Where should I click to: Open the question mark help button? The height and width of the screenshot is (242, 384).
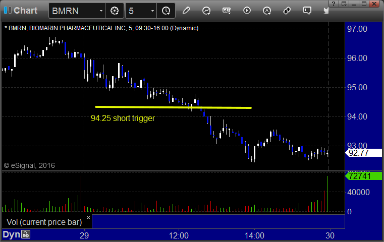tap(334, 4)
